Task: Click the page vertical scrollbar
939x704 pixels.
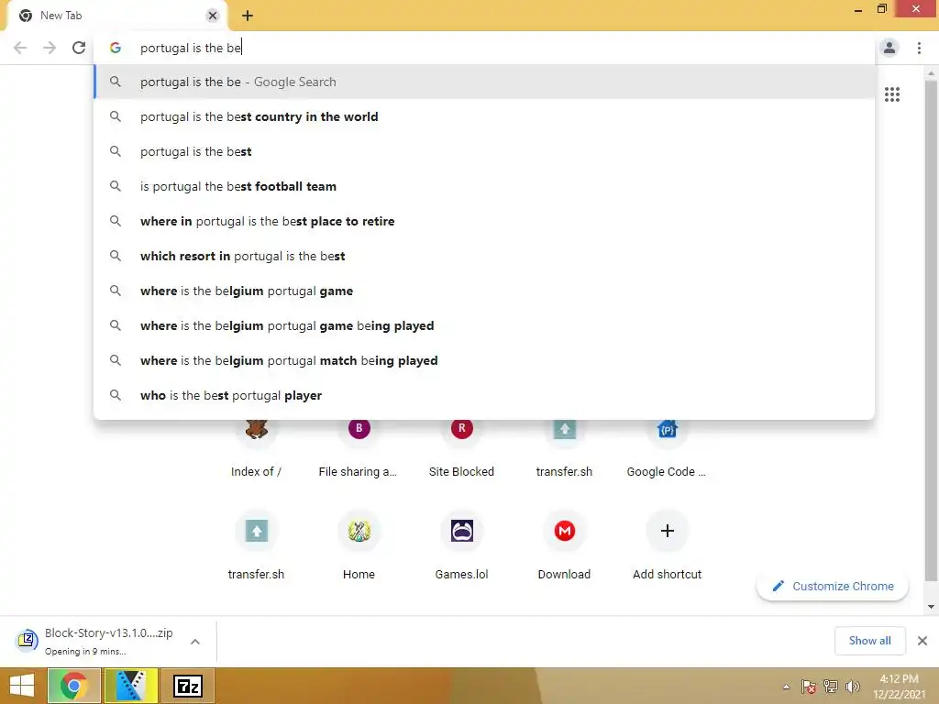Action: point(931,329)
